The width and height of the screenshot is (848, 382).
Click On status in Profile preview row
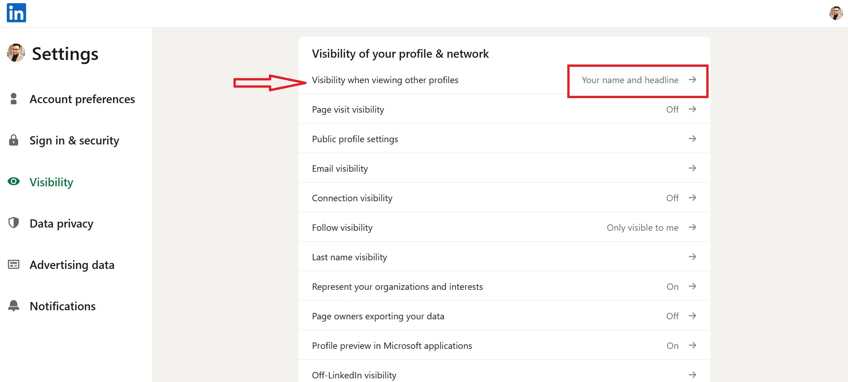pos(673,346)
